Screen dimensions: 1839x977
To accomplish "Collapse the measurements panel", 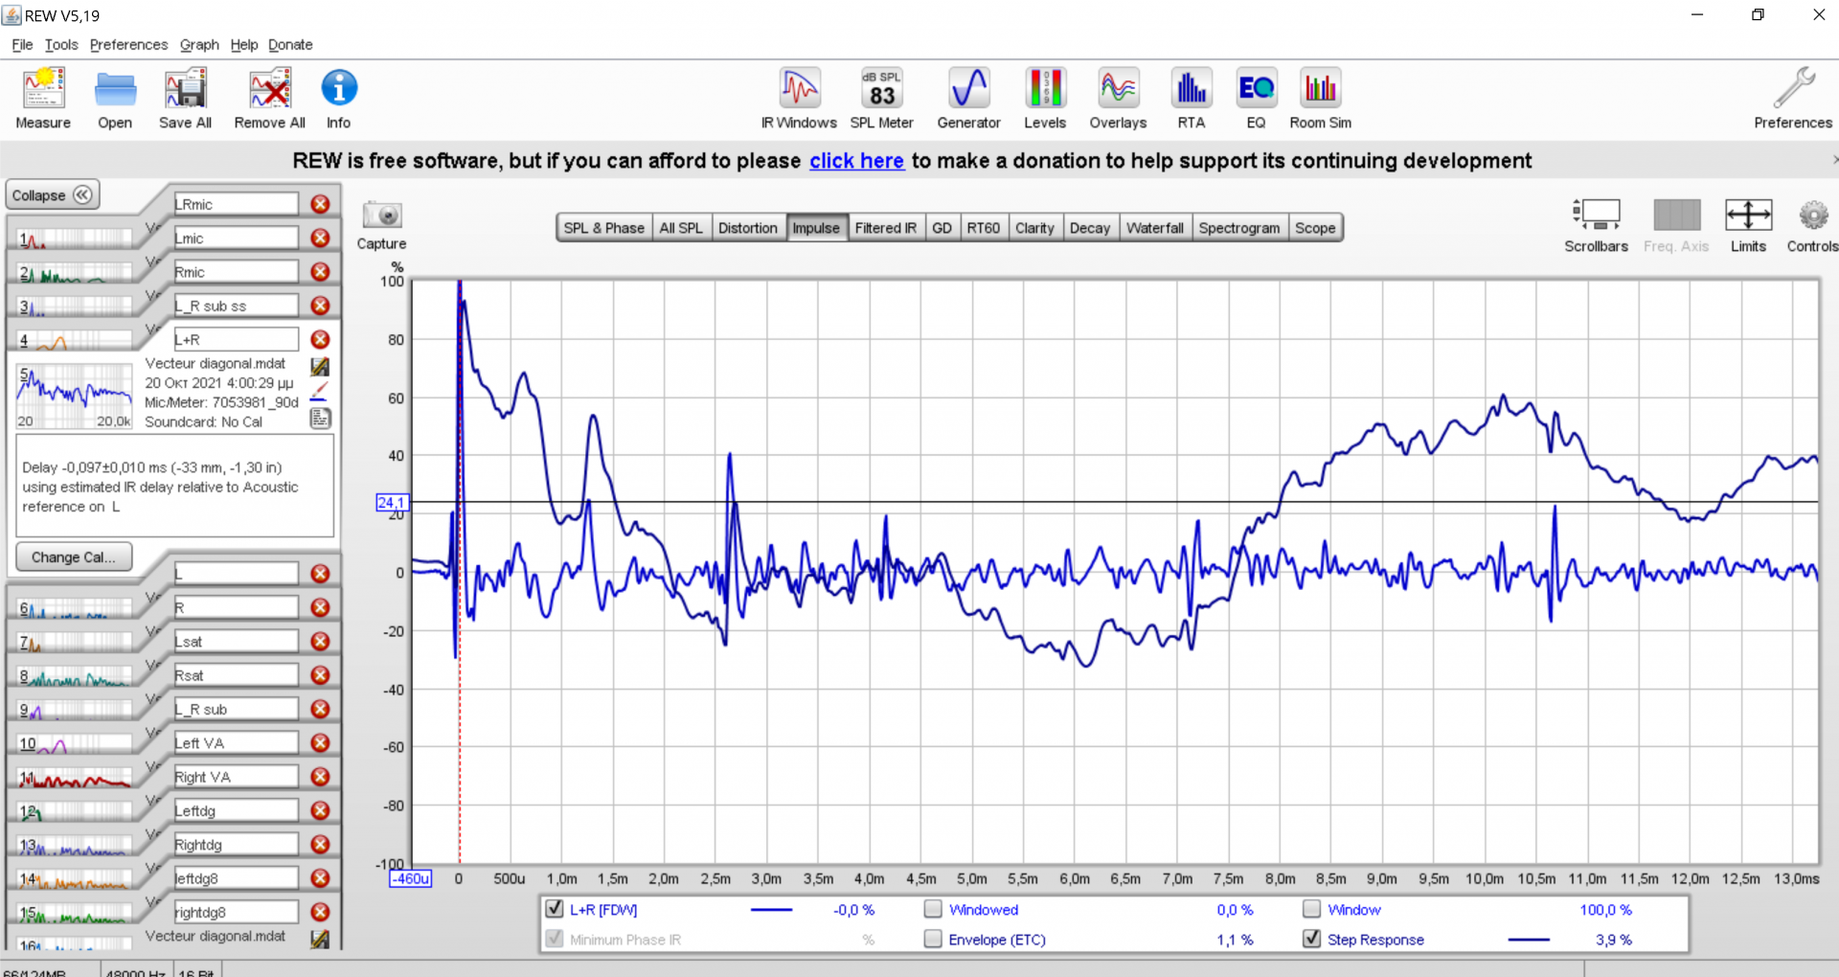I will point(53,195).
